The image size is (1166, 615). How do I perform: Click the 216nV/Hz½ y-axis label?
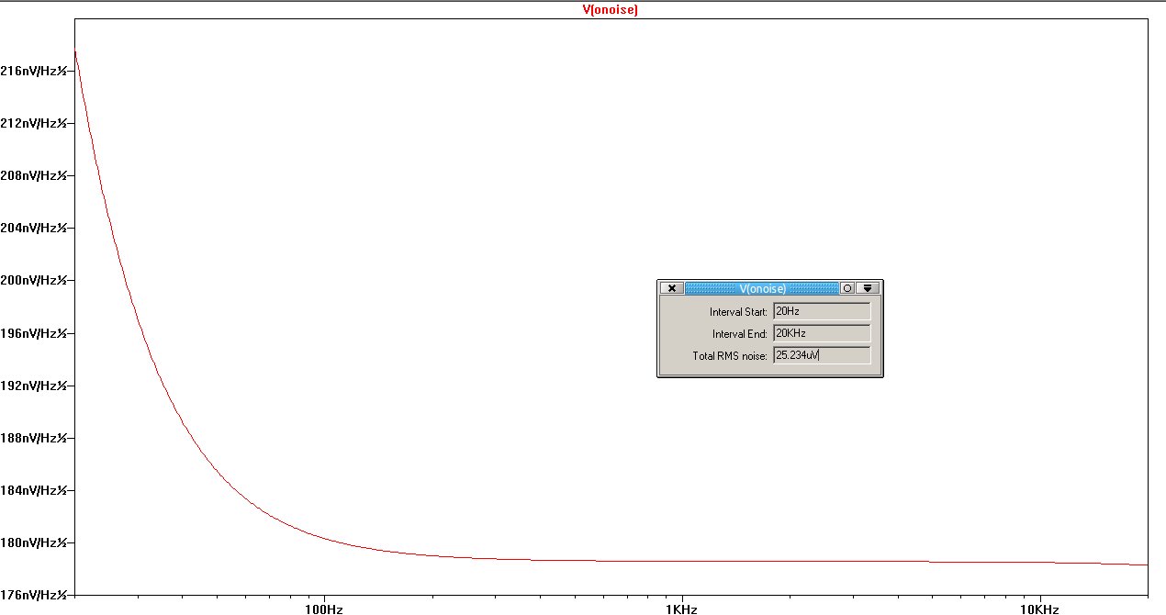pos(33,71)
